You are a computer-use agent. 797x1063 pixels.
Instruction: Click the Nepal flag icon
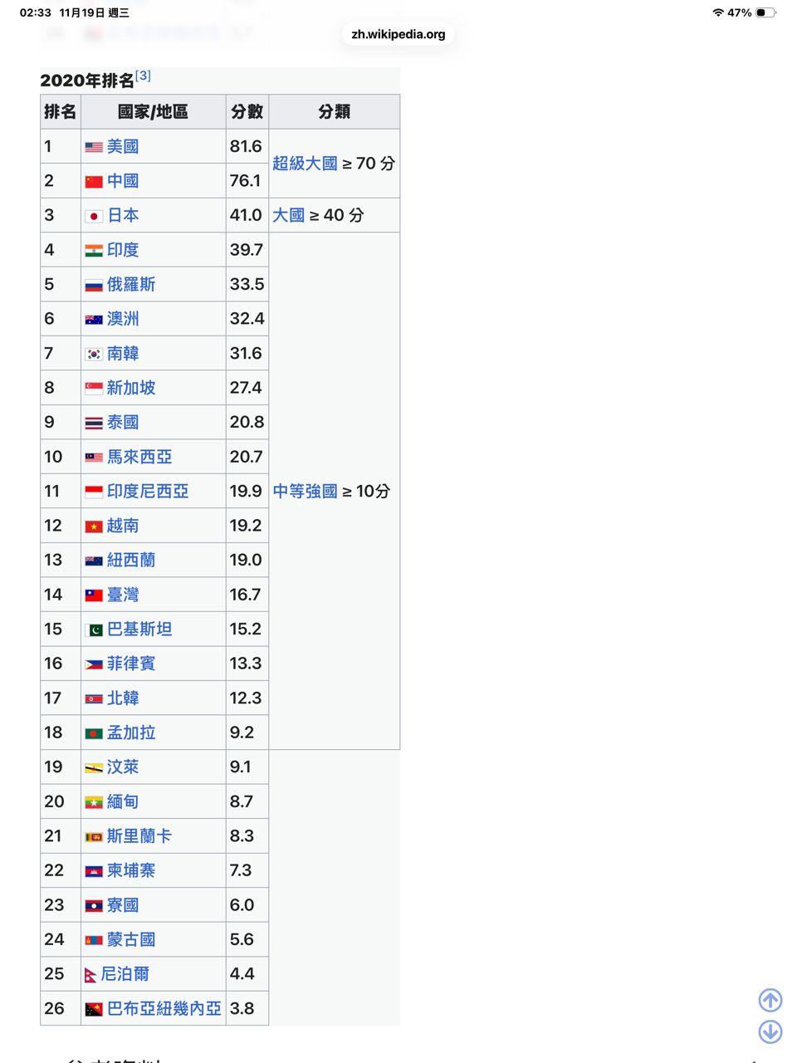coord(90,975)
